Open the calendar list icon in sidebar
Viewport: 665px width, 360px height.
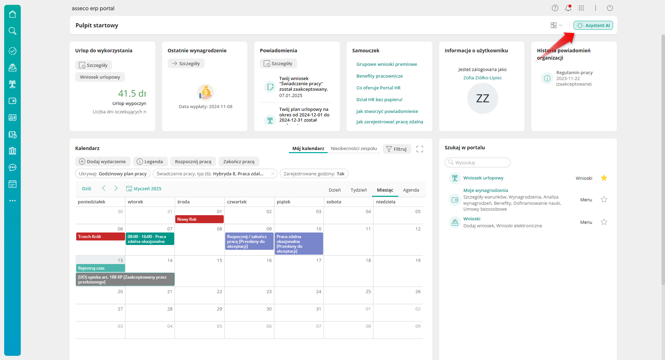click(x=12, y=184)
